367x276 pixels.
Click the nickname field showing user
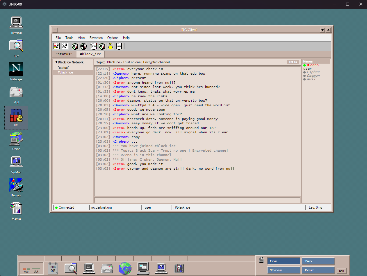pos(157,207)
